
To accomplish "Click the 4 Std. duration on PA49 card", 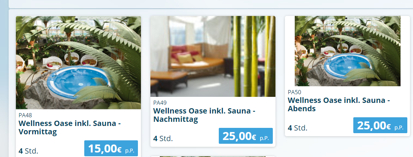I will point(163,138).
